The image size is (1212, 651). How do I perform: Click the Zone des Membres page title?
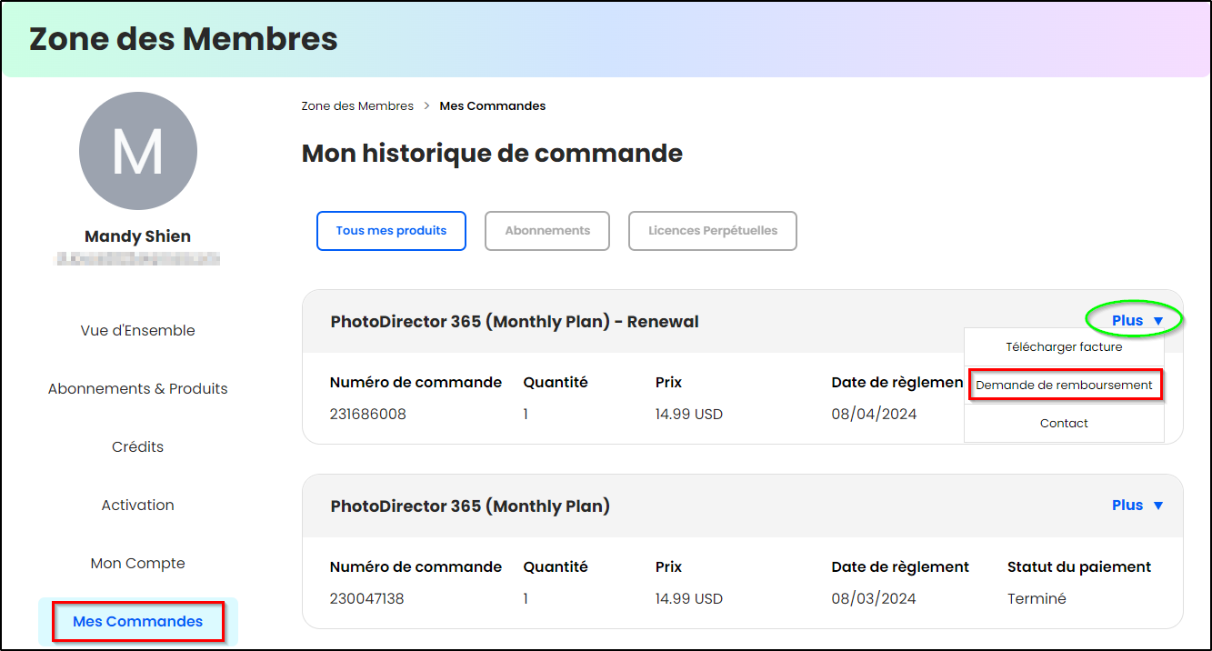[x=184, y=39]
